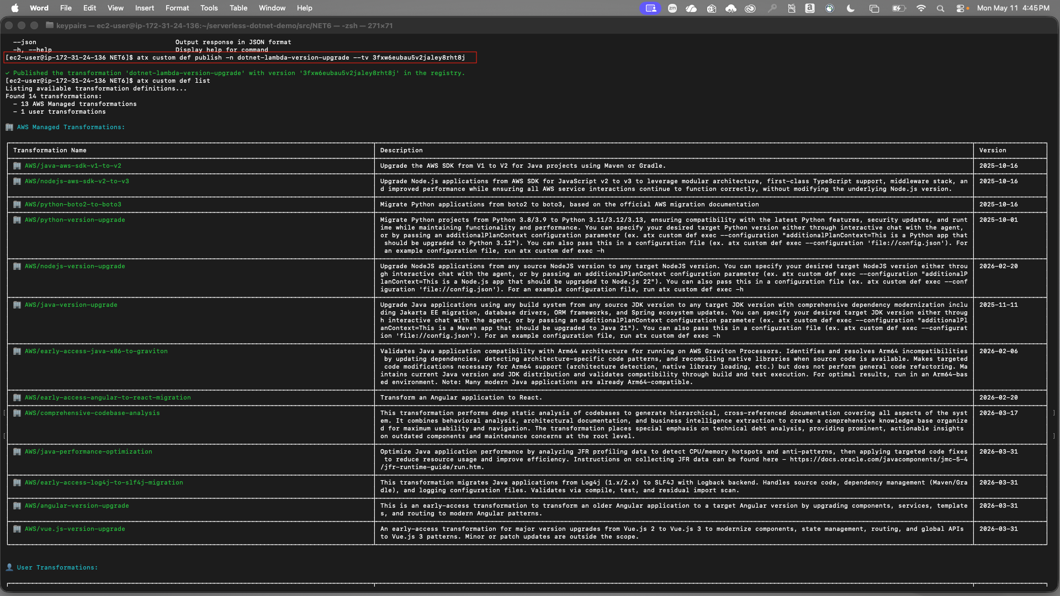Click the Outlook-style mail menu bar icon
This screenshot has height=596, width=1060.
(x=711, y=8)
